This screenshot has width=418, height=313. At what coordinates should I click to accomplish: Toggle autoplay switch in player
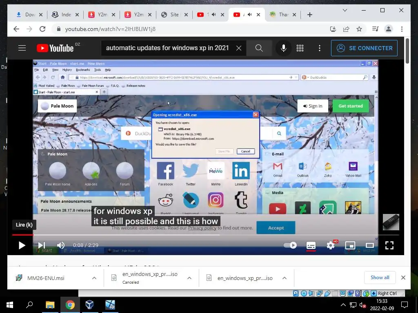[290, 245]
